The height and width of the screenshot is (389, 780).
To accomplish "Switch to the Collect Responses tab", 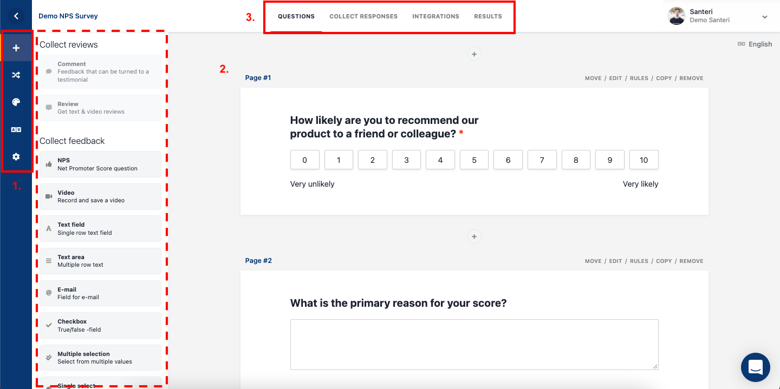I will 363,16.
